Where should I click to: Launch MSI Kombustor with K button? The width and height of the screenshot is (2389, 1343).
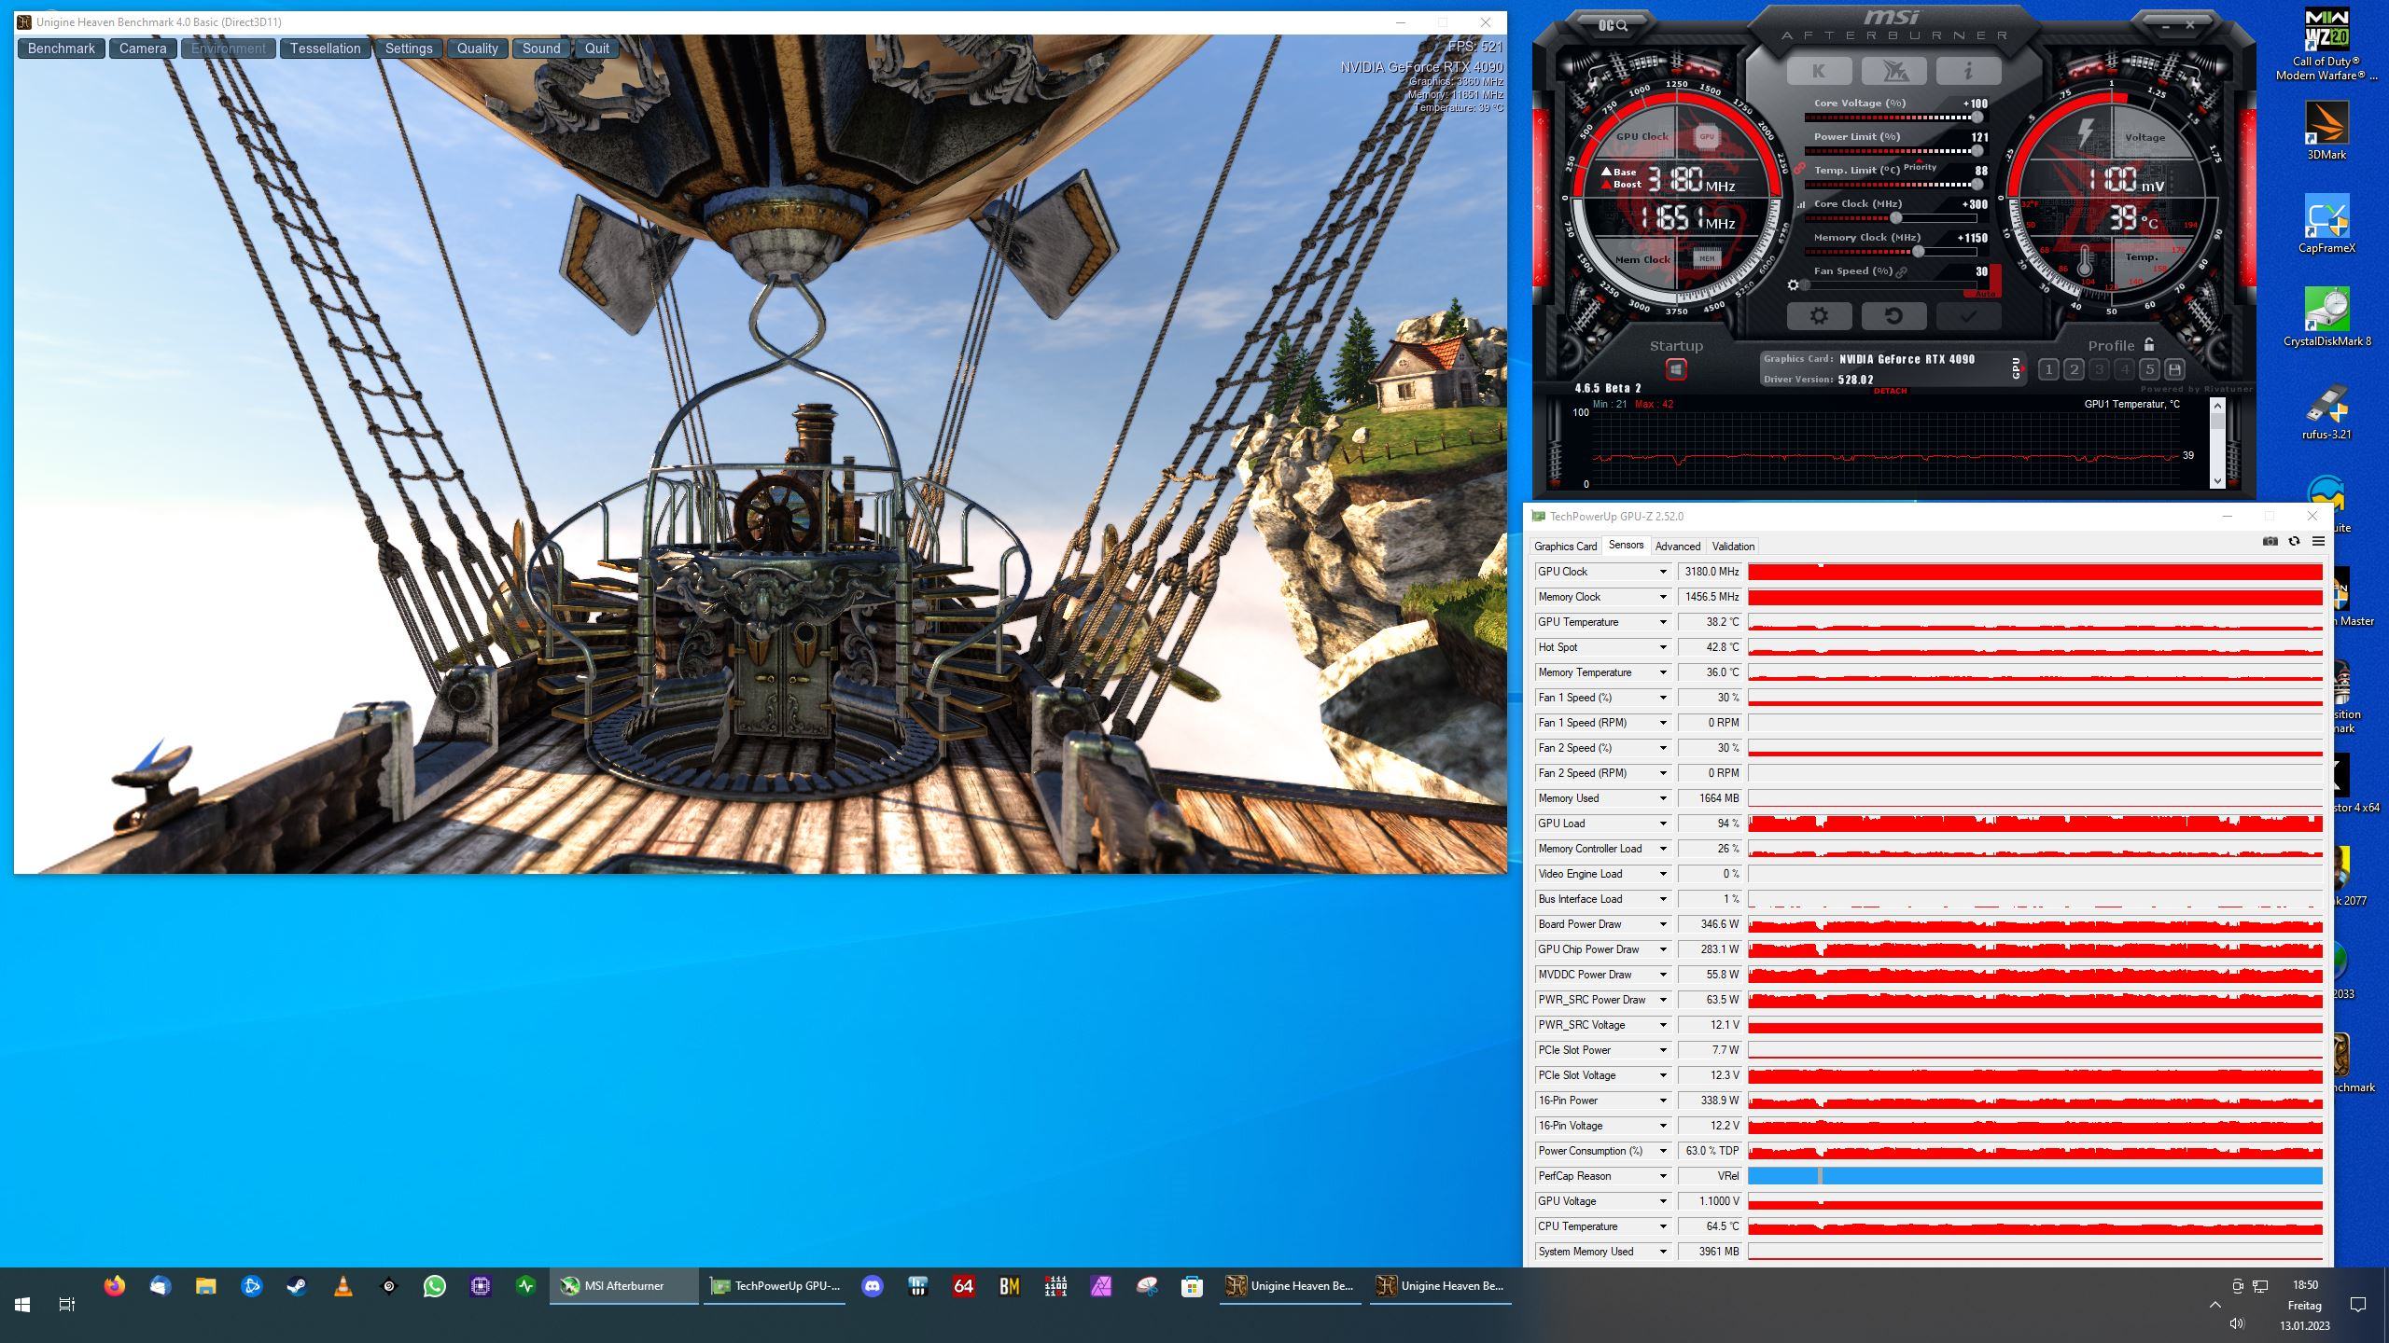1819,71
